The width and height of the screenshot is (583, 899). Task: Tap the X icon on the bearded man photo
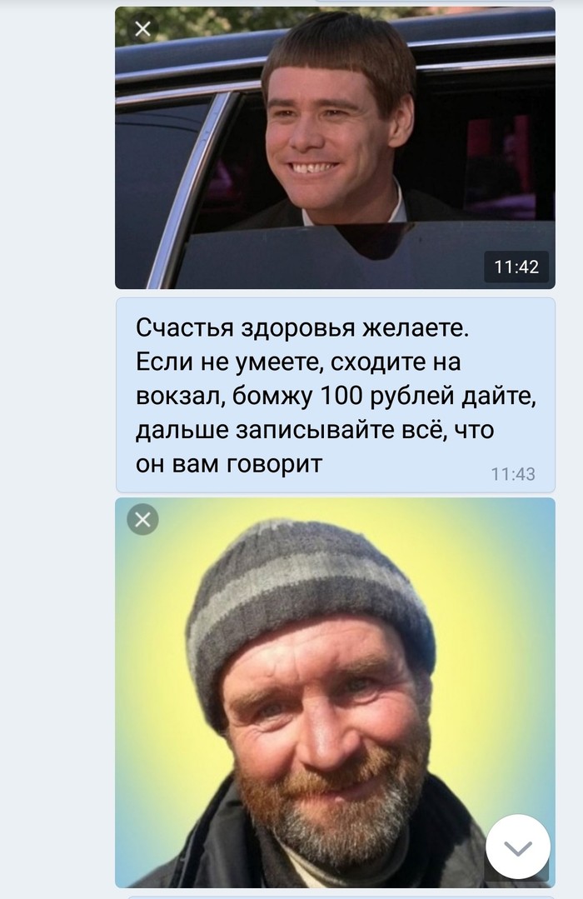tap(142, 519)
